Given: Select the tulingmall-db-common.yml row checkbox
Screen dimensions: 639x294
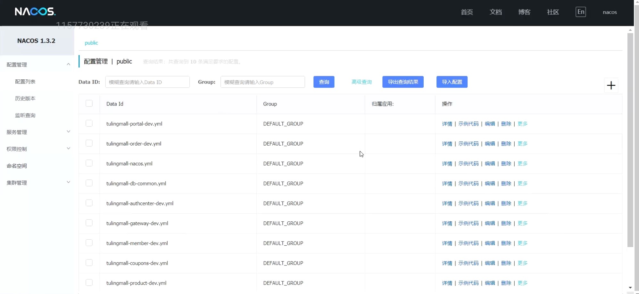Looking at the screenshot, I should (x=89, y=183).
